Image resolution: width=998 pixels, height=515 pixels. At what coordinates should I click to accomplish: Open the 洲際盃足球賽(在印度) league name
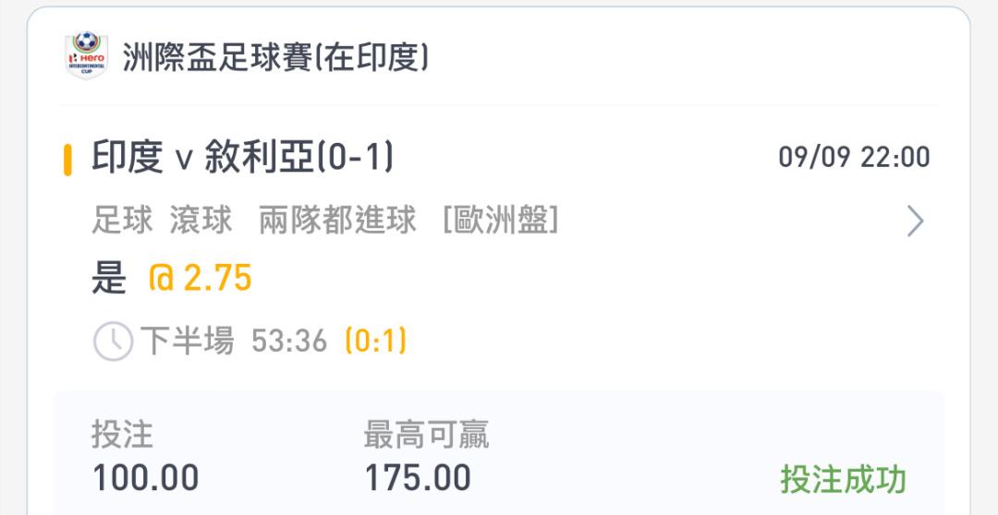(275, 57)
